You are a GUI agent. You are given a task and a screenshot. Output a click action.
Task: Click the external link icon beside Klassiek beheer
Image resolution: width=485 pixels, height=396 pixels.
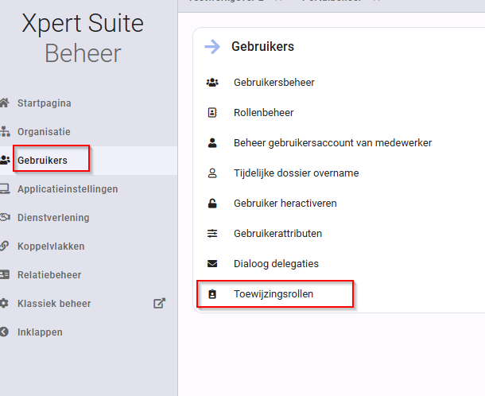(x=159, y=303)
